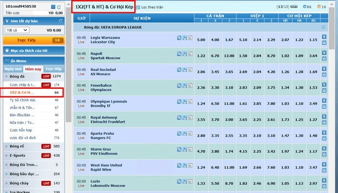The height and width of the screenshot is (193, 338).
Task: Open more markets icon under S for Fenerbahce
Action: tap(324, 91)
